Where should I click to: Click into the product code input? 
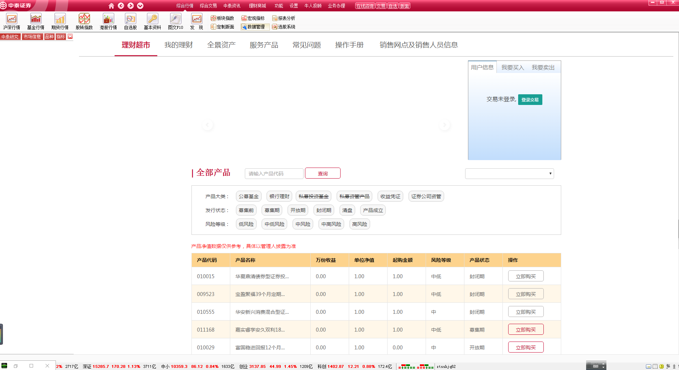pos(274,174)
